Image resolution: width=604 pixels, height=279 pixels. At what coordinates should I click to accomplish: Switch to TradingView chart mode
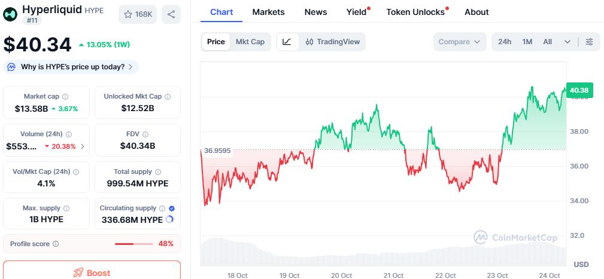pos(332,42)
